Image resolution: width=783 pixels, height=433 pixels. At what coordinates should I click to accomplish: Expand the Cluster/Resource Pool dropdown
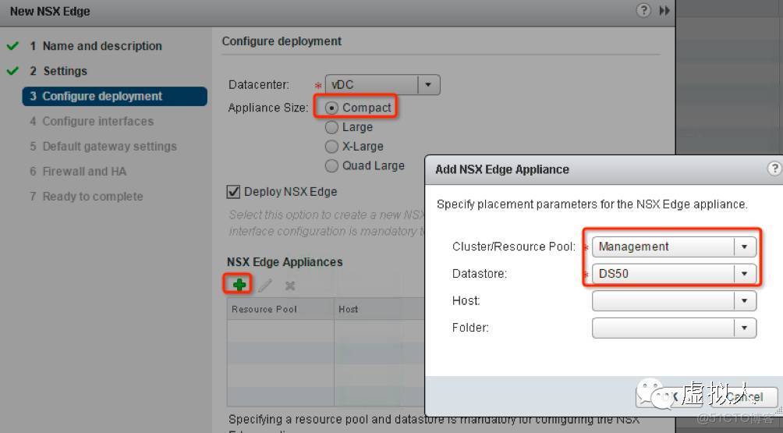[745, 247]
